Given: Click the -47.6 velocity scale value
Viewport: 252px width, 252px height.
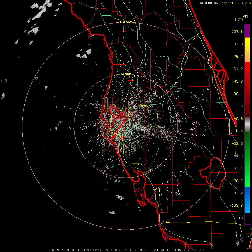Looking at the screenshot, I should coord(237,156).
